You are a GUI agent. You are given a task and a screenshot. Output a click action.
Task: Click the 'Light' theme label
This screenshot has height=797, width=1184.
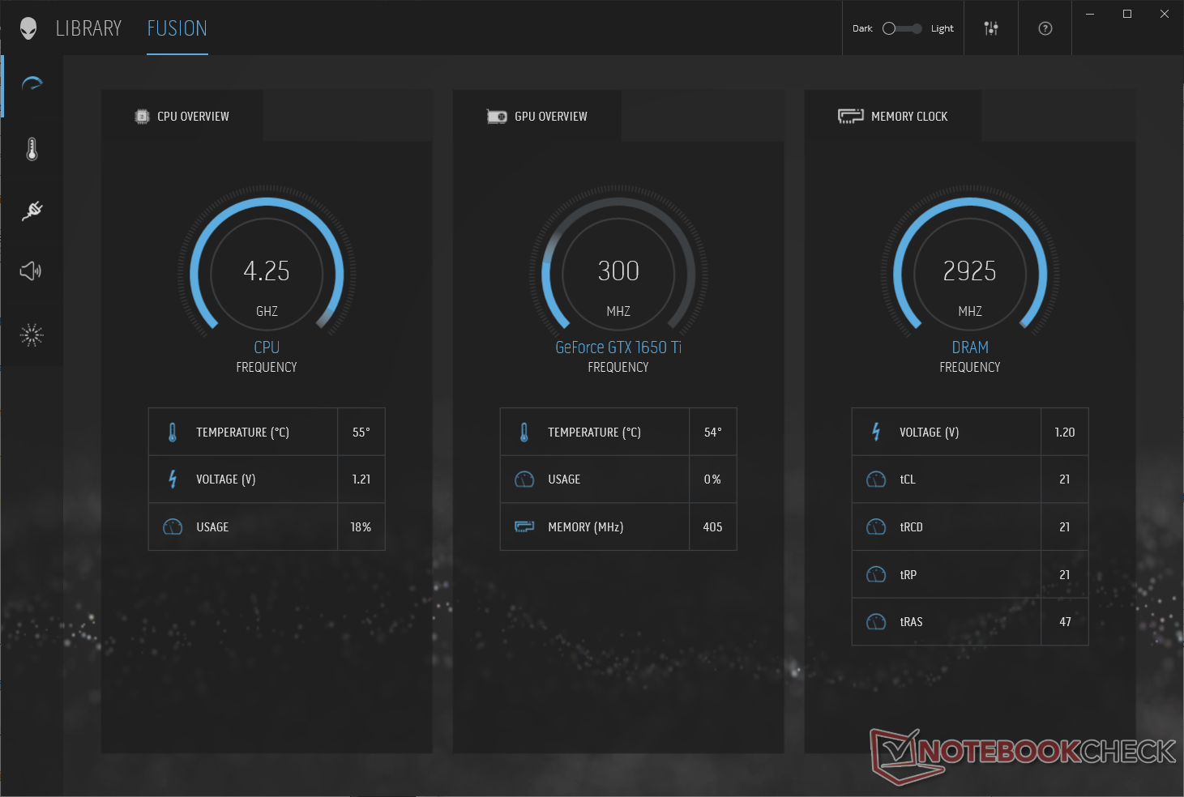coord(942,28)
